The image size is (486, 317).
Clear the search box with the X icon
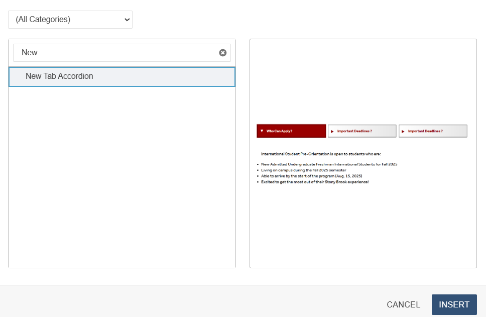(222, 53)
